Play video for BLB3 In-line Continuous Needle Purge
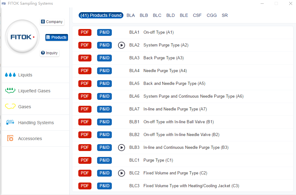The image size is (296, 195). (x=122, y=148)
